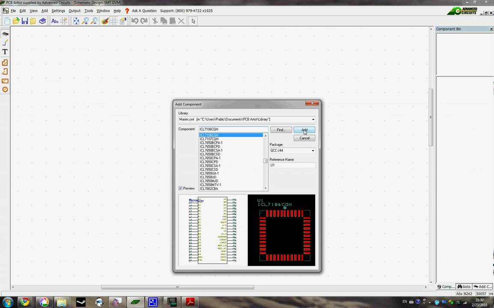Switch to the Add C... tab
This screenshot has width=494, height=308.
pos(482,287)
